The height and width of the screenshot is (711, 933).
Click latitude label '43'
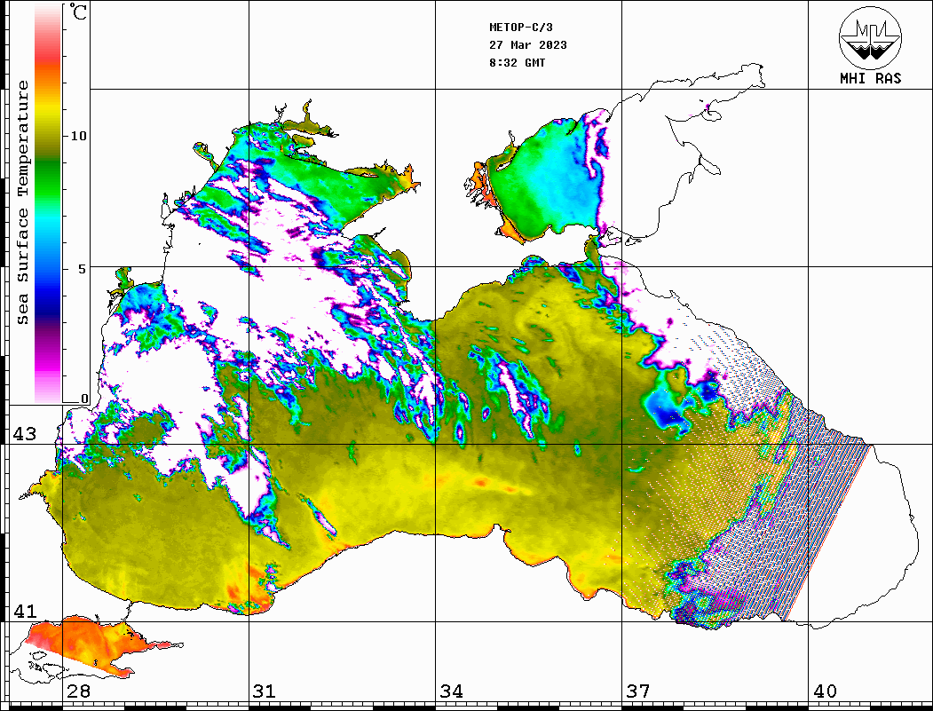24,434
